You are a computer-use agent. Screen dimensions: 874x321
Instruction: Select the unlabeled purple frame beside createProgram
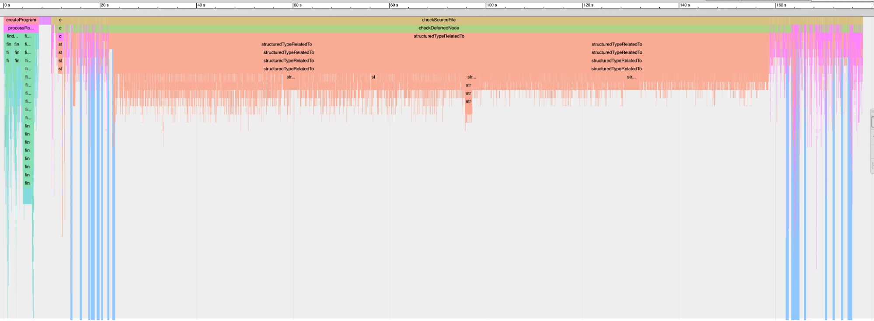pyautogui.click(x=45, y=20)
